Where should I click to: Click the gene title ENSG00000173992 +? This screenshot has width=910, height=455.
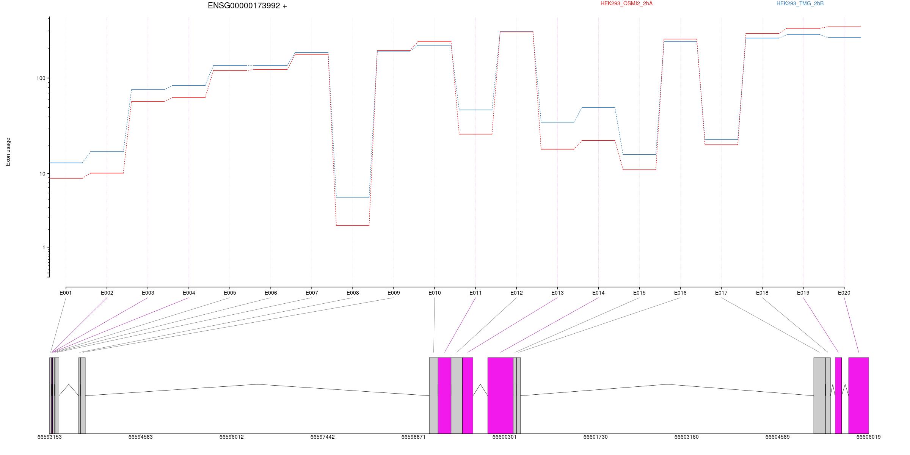pos(247,6)
